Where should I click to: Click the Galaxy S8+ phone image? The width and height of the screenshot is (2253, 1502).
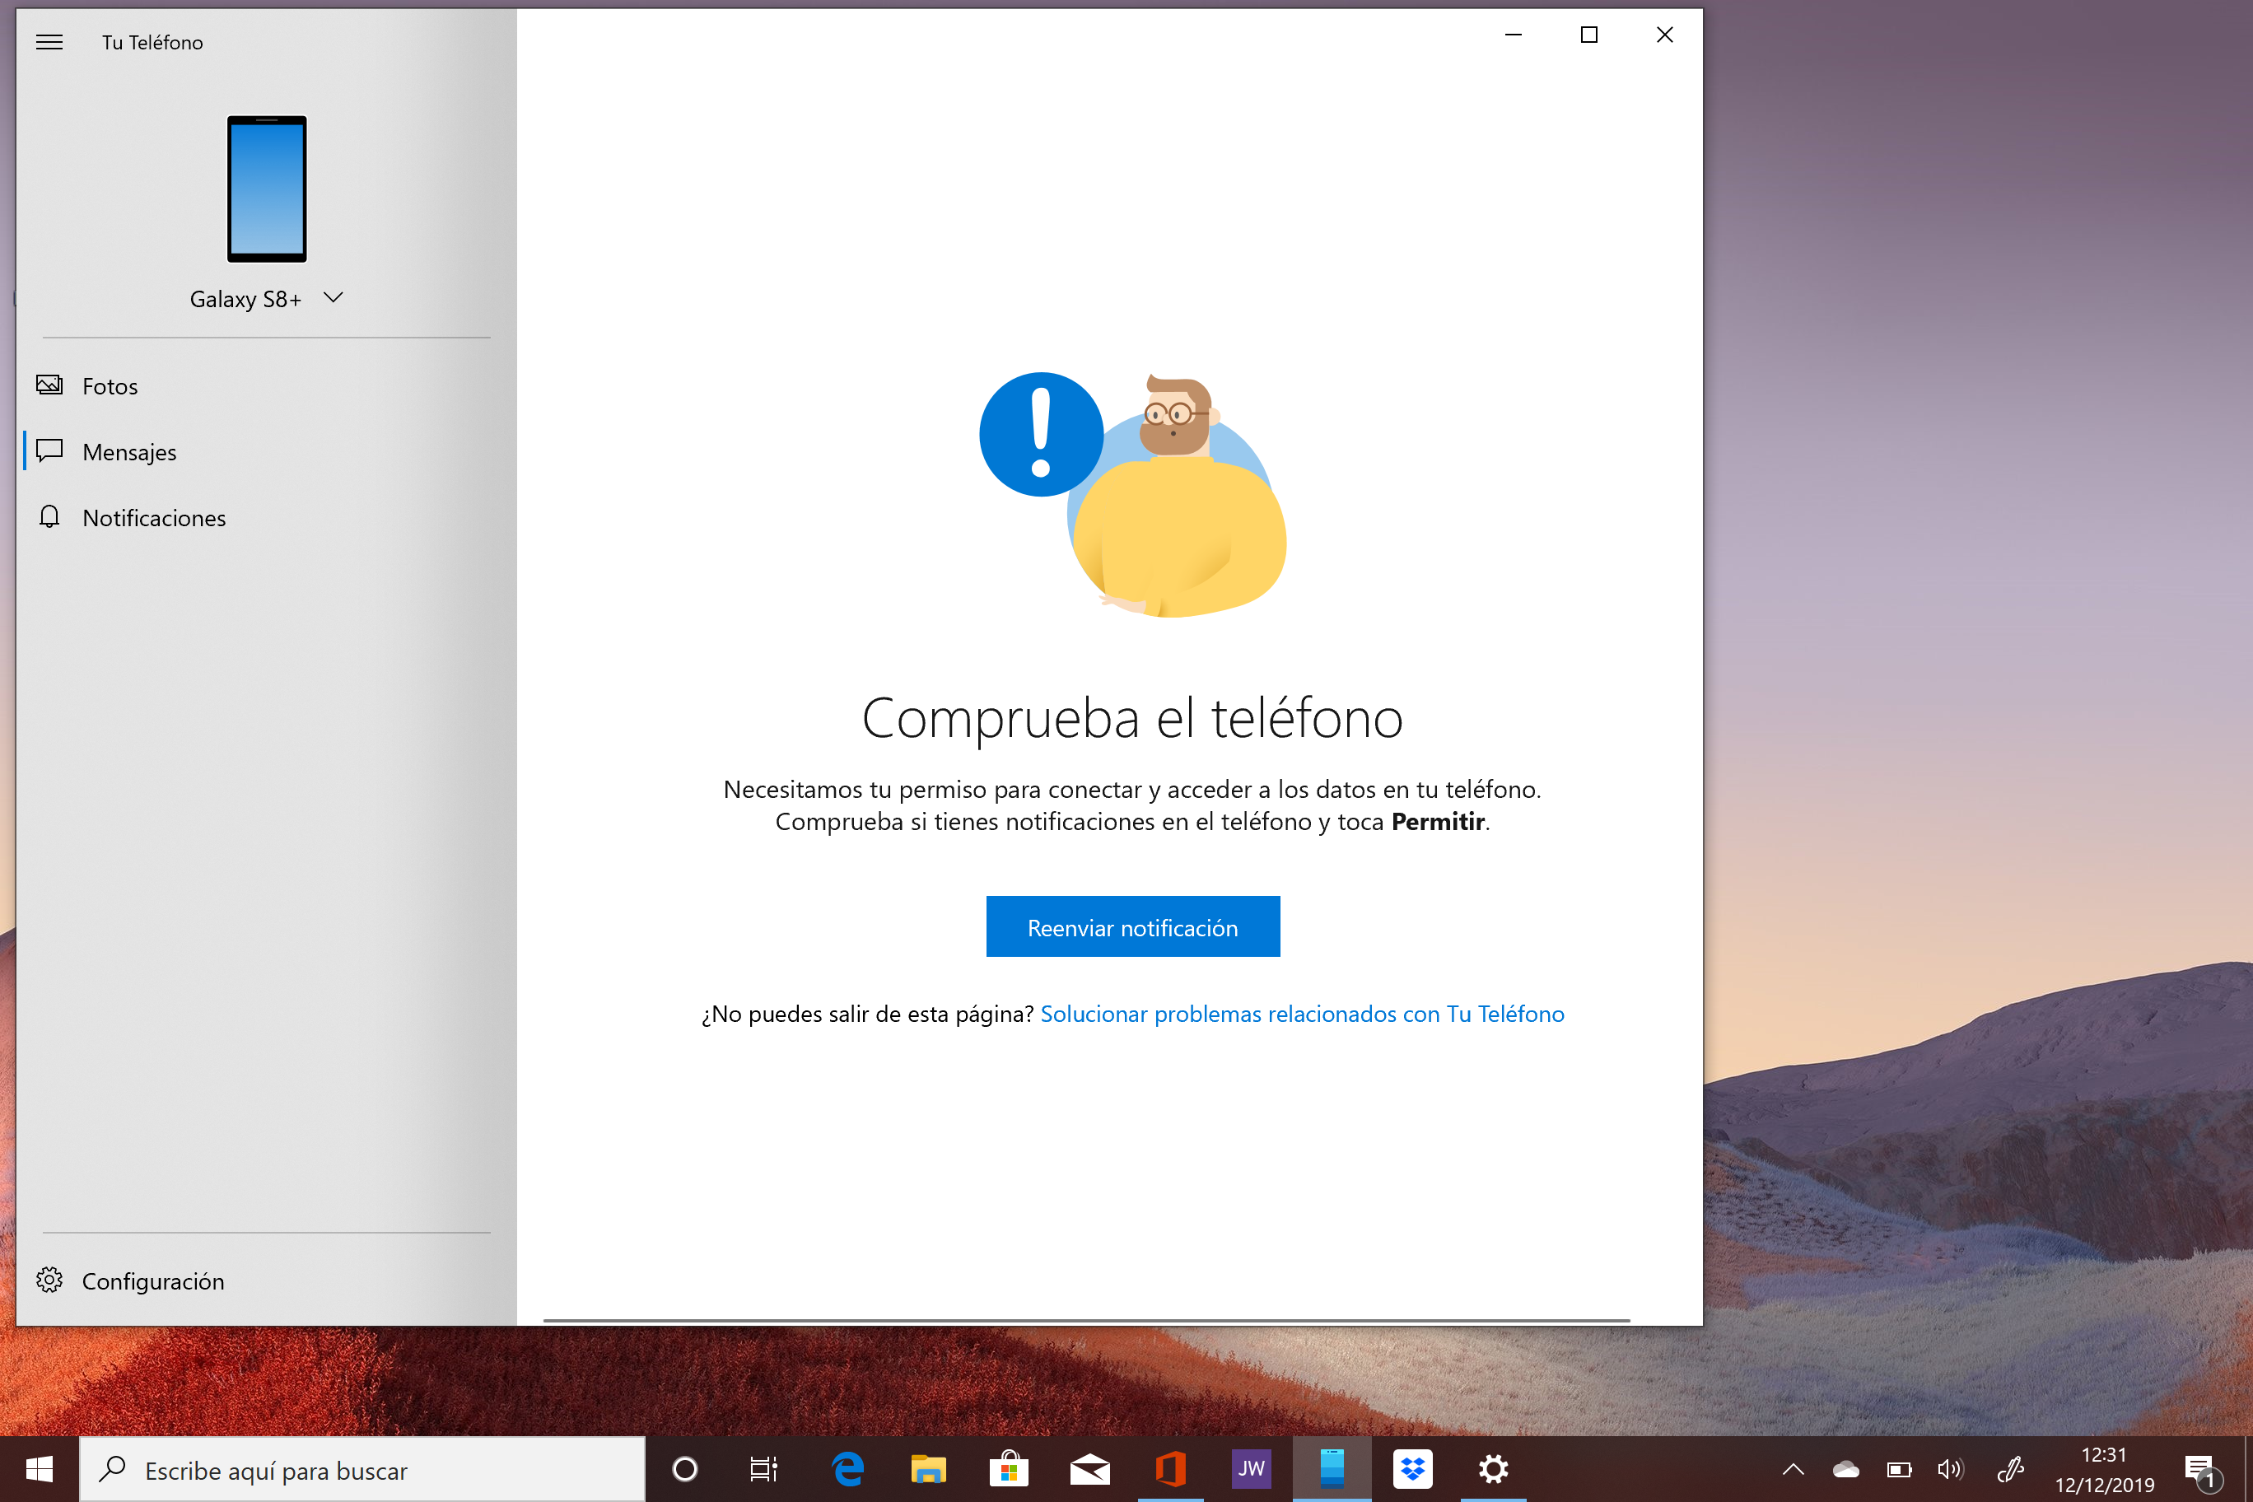[x=266, y=189]
